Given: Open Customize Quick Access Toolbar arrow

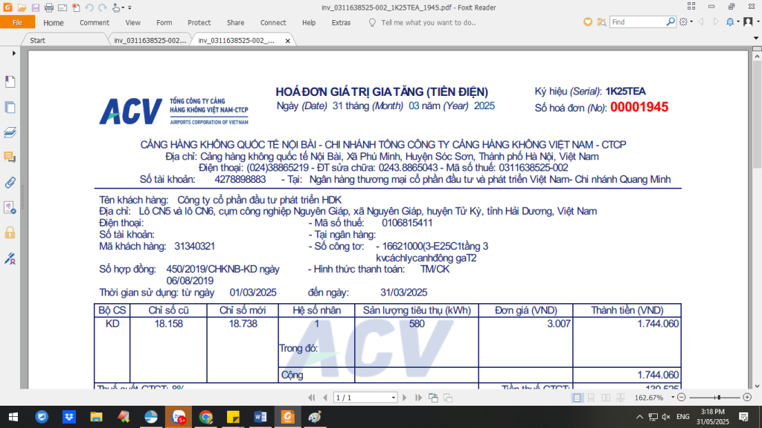Looking at the screenshot, I should coord(129,7).
